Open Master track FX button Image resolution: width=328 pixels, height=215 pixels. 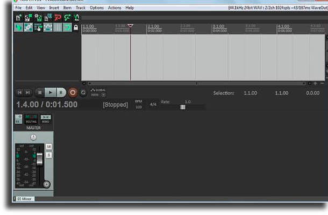19,119
